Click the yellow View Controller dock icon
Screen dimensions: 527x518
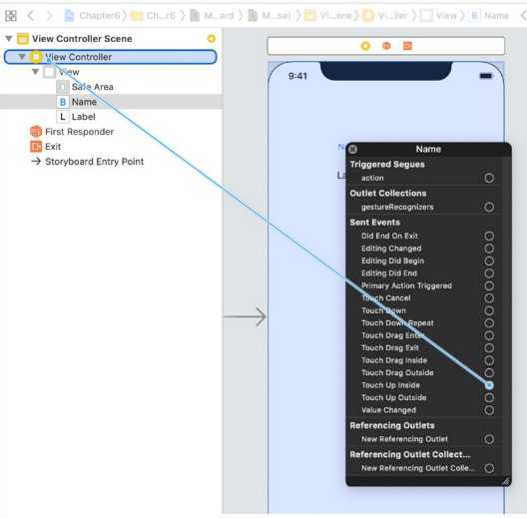click(365, 46)
